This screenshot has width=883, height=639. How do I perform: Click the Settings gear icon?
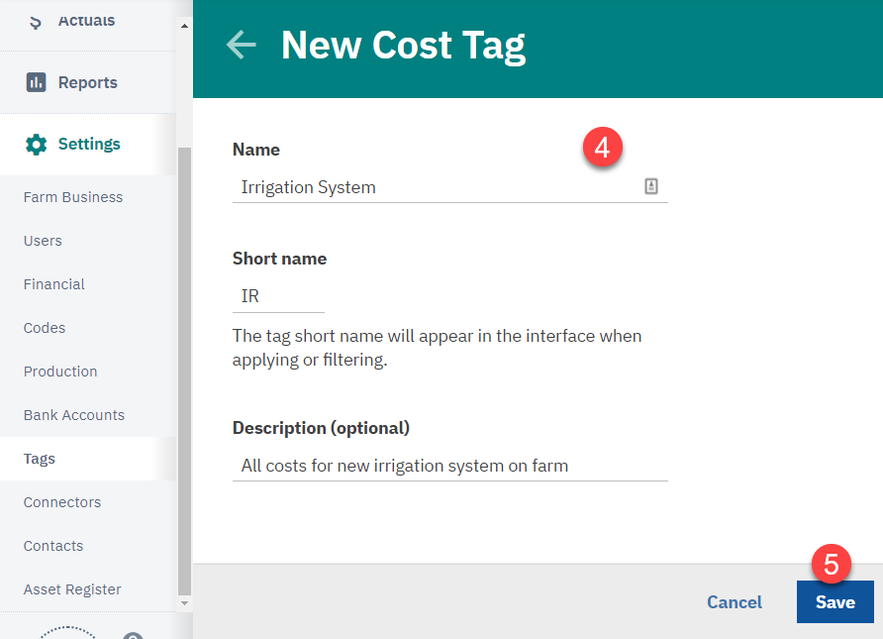pos(36,145)
